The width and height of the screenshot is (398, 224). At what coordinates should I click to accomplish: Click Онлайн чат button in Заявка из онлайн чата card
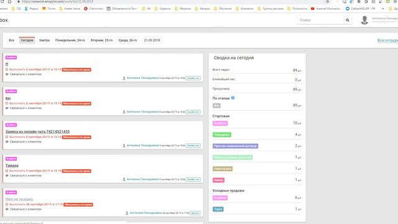point(193,146)
